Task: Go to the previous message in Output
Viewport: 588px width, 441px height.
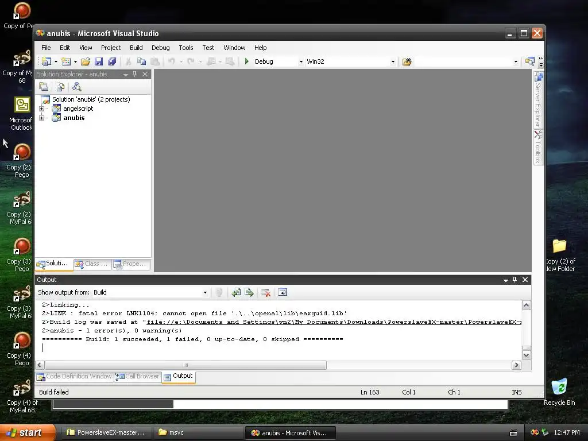Action: pos(236,292)
